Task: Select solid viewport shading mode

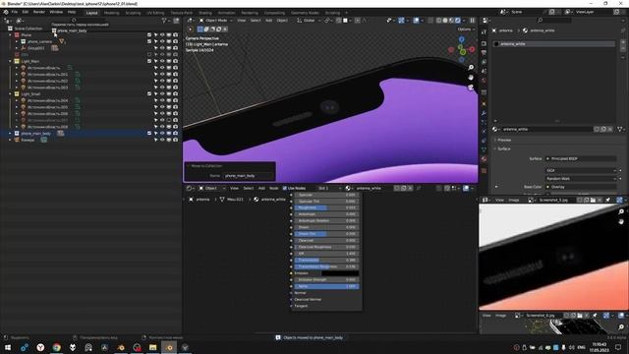Action: (445, 20)
